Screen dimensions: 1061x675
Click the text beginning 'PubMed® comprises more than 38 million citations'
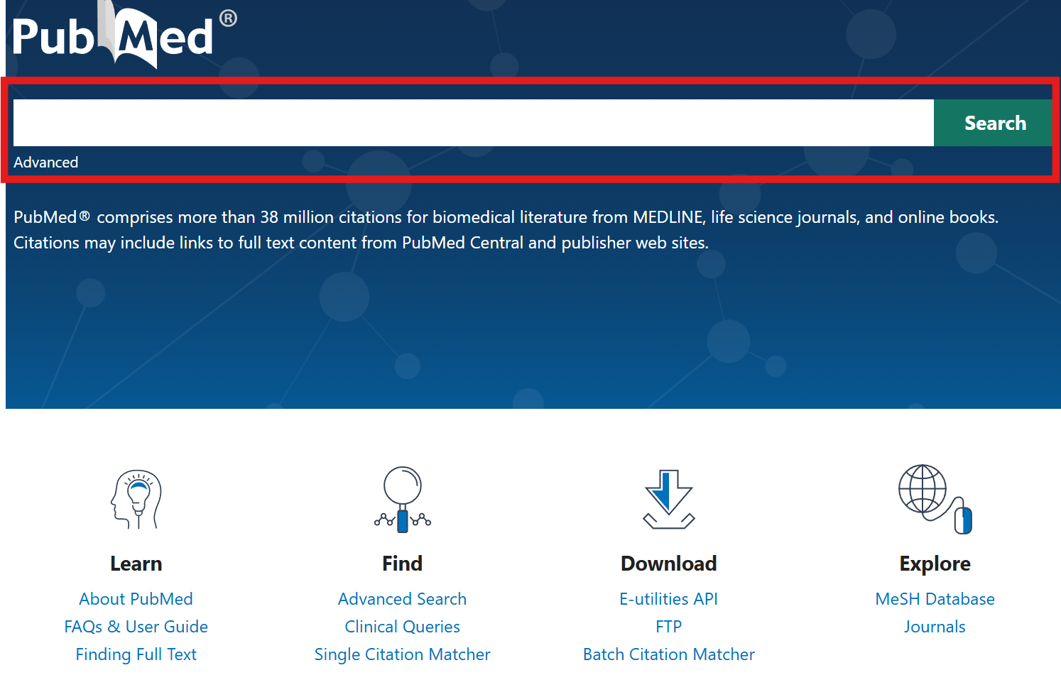tap(506, 230)
